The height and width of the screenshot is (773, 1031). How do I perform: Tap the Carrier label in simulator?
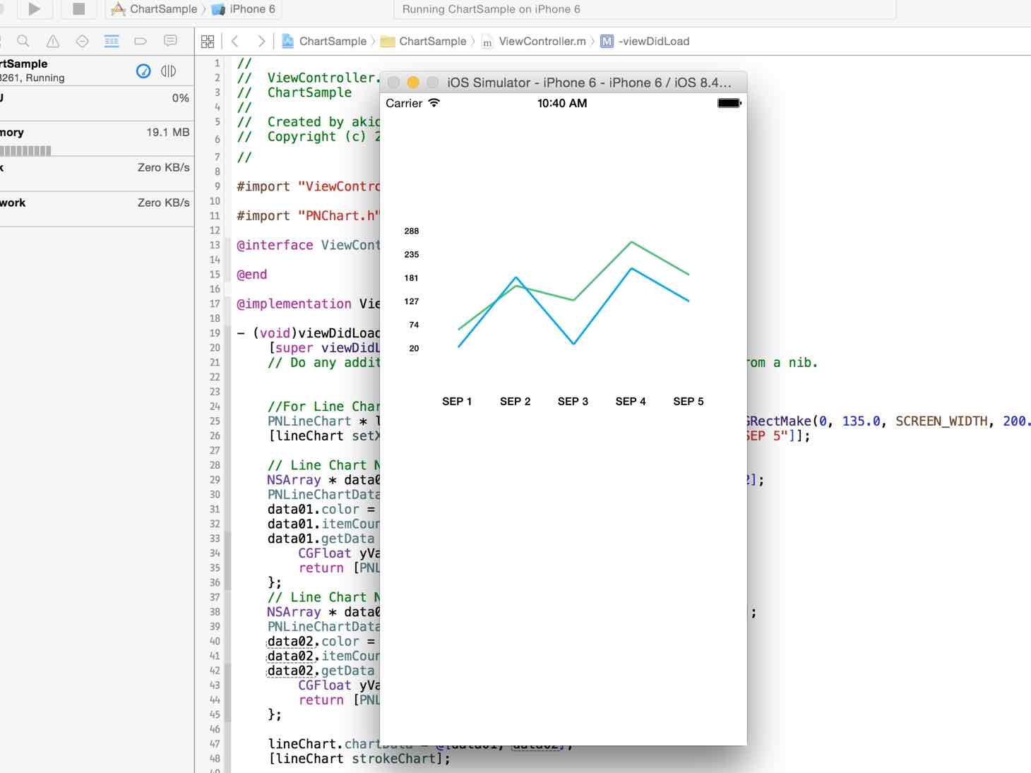(404, 103)
